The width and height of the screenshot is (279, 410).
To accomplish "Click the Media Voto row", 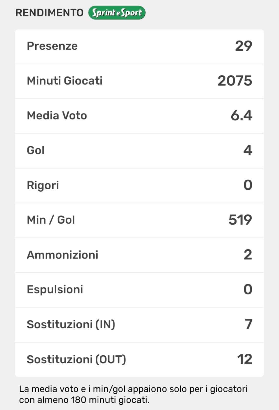I will 139,116.
